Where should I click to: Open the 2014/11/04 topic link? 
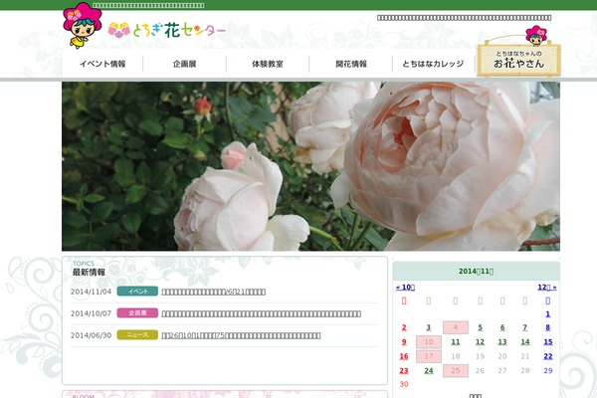coord(214,292)
